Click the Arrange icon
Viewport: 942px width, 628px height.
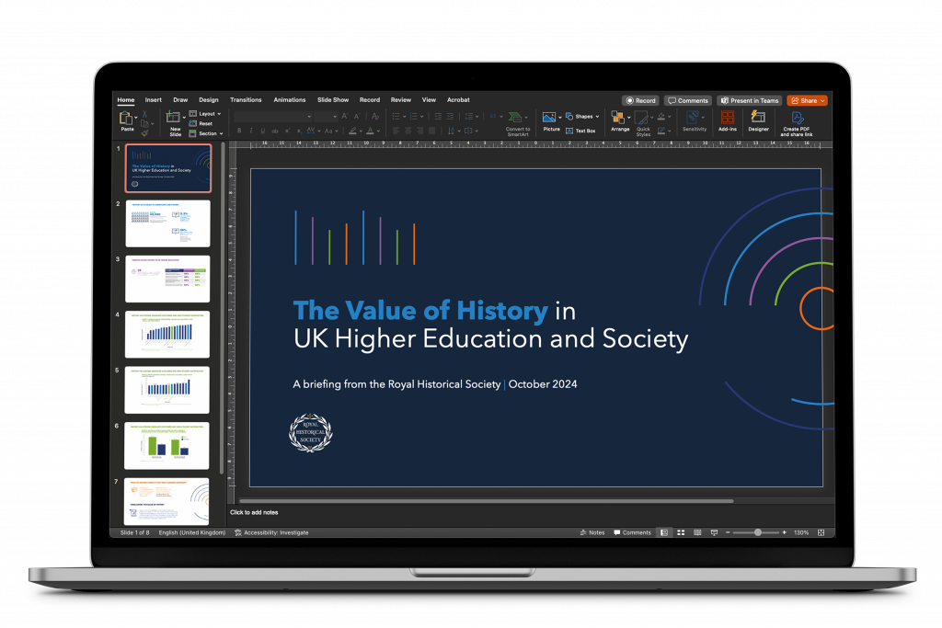pyautogui.click(x=619, y=120)
